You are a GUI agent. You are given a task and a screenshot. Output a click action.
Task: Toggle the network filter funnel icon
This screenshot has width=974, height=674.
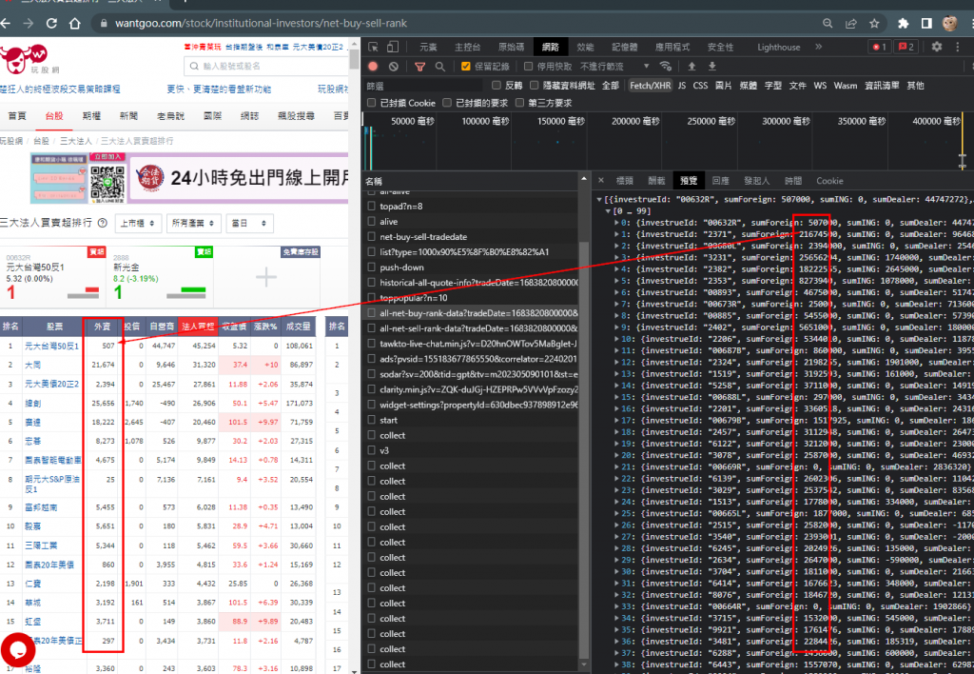(419, 66)
